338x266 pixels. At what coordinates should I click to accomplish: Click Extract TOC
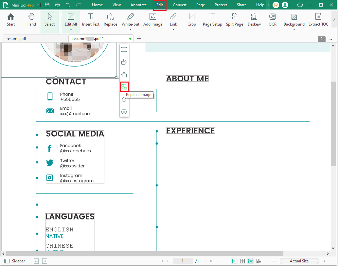click(x=318, y=20)
